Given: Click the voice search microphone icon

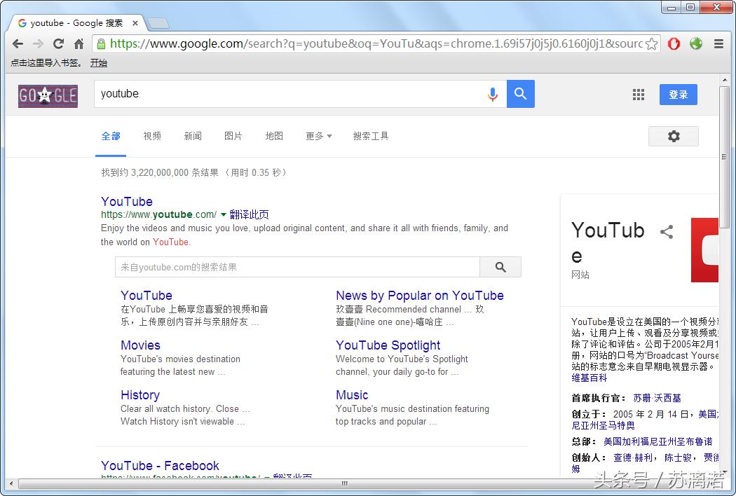Looking at the screenshot, I should coord(493,94).
